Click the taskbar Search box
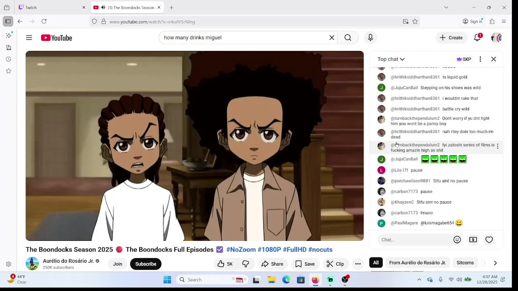518x291 pixels. click(212, 280)
